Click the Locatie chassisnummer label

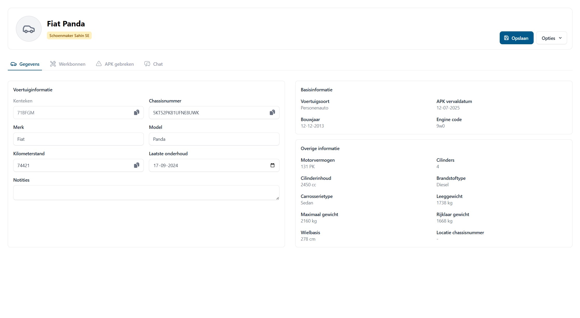click(460, 233)
